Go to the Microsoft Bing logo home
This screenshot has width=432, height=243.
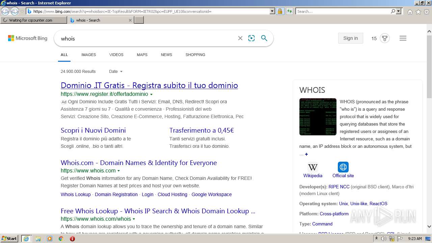(28, 38)
